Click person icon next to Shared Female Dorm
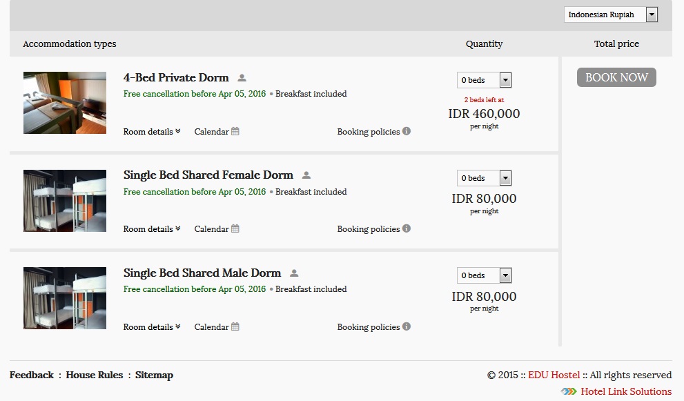Viewport: 684px width, 401px height. pos(306,175)
